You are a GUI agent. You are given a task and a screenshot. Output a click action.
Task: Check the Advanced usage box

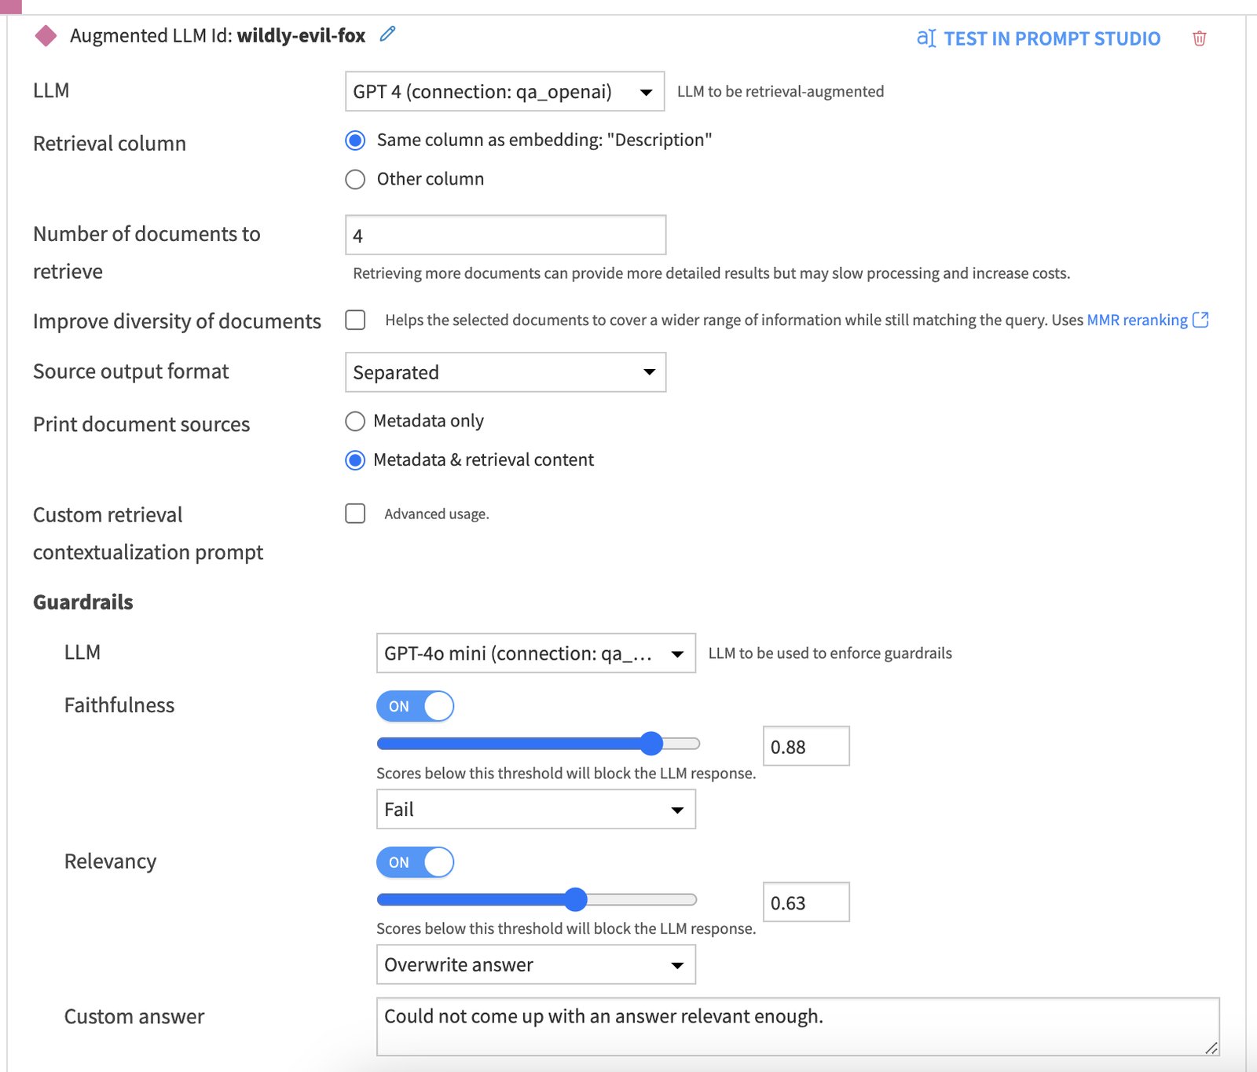tap(355, 513)
